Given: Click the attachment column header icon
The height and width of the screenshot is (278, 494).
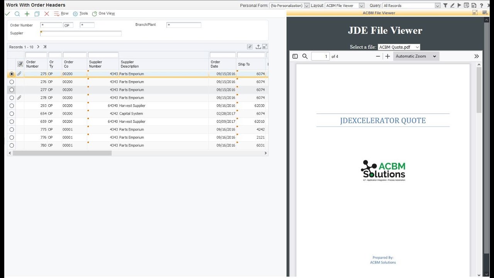Looking at the screenshot, I should (20, 64).
